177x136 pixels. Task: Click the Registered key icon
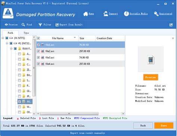click(156, 14)
